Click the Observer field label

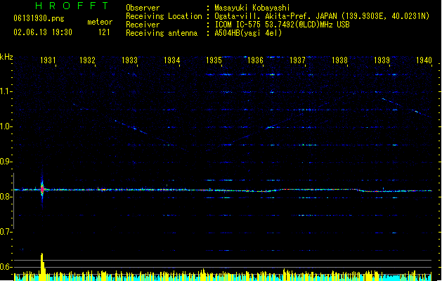pyautogui.click(x=143, y=8)
